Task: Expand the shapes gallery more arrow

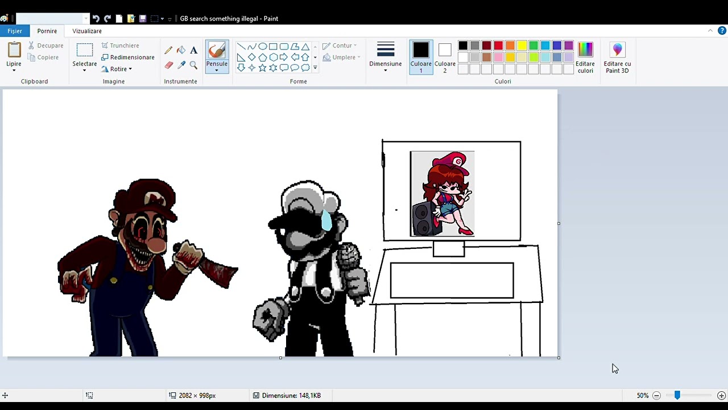Action: point(315,68)
